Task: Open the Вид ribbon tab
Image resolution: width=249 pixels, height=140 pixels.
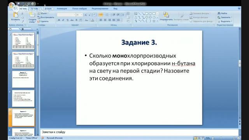Action: pyautogui.click(x=116, y=9)
